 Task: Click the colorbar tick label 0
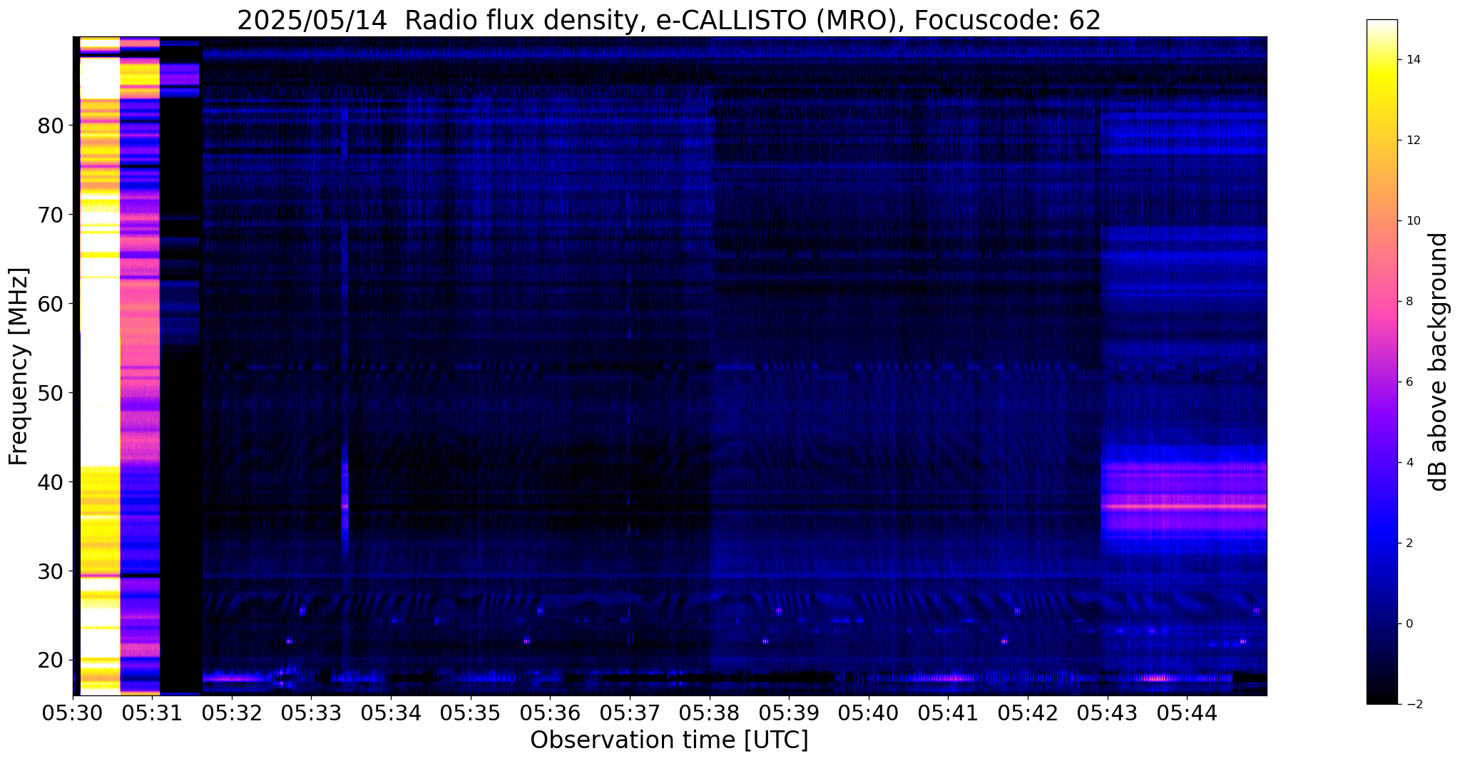pyautogui.click(x=1409, y=624)
